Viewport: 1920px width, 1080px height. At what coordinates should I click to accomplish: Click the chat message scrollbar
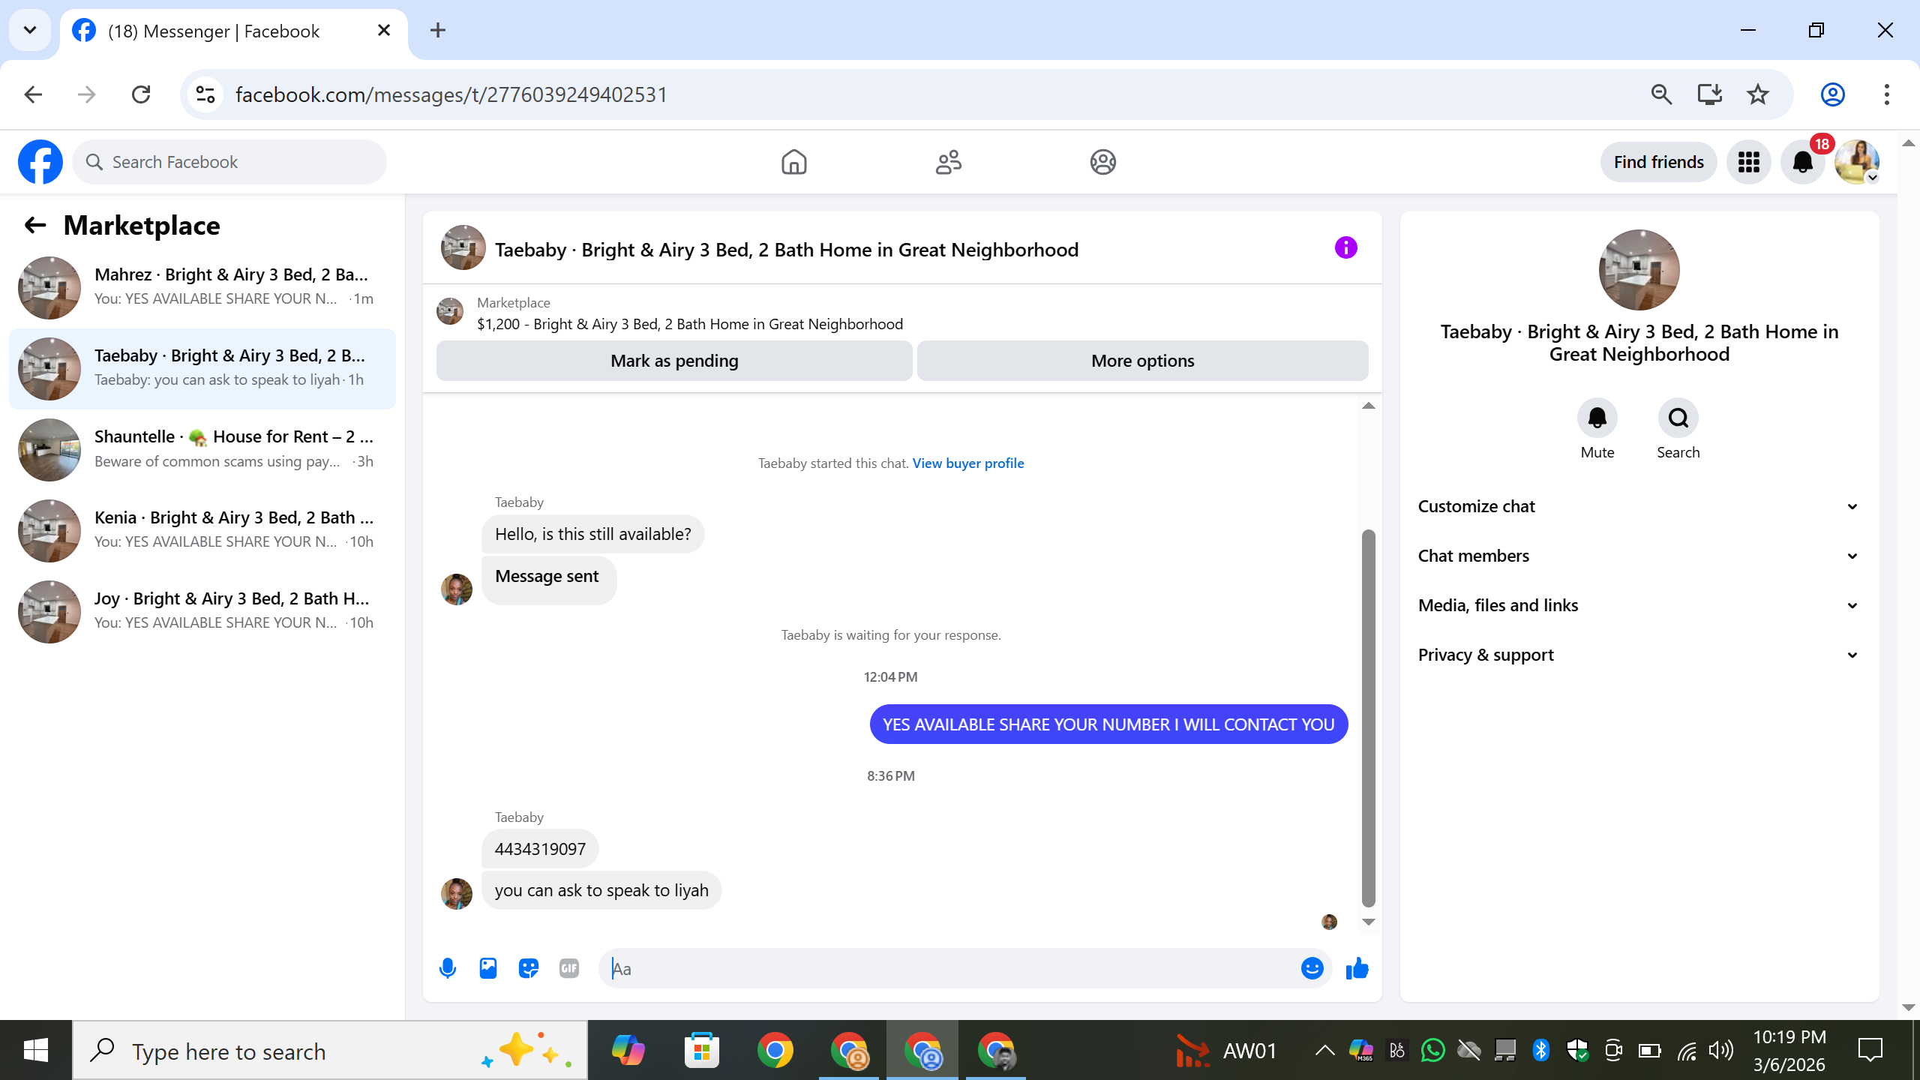[1368, 718]
